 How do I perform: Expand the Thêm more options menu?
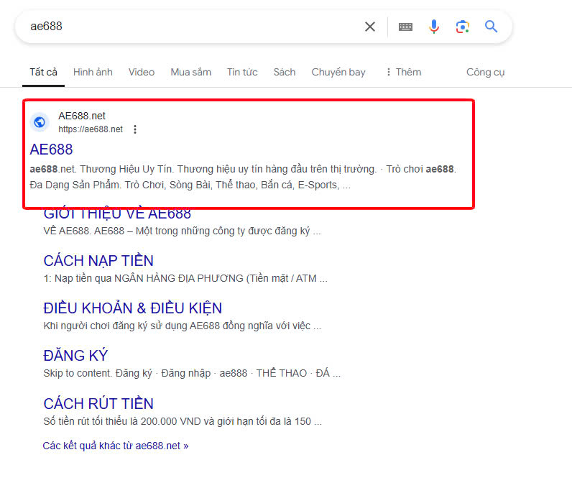click(x=404, y=72)
